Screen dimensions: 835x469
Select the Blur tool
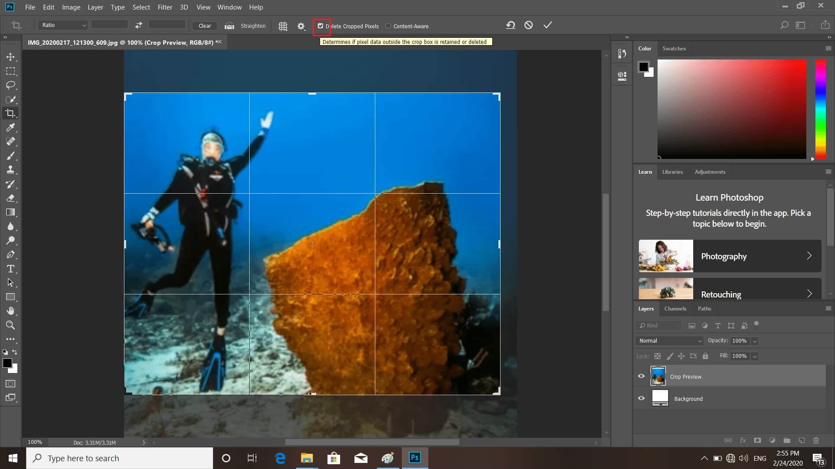point(10,226)
